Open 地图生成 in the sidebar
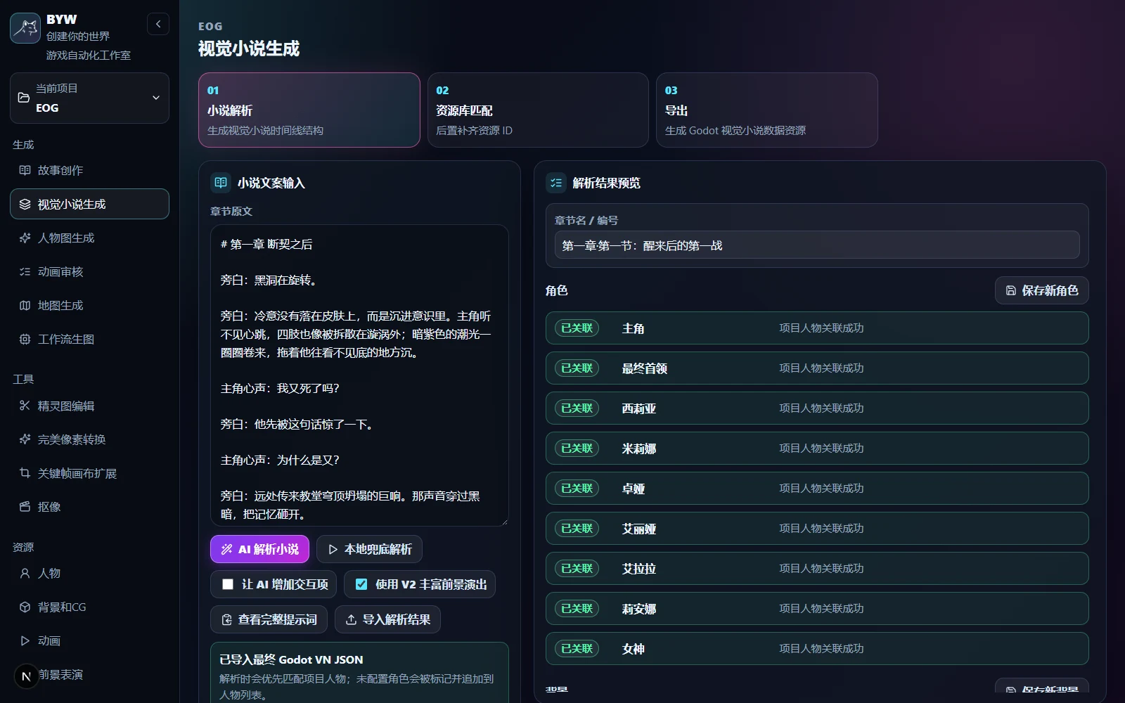The image size is (1125, 703). click(x=90, y=305)
